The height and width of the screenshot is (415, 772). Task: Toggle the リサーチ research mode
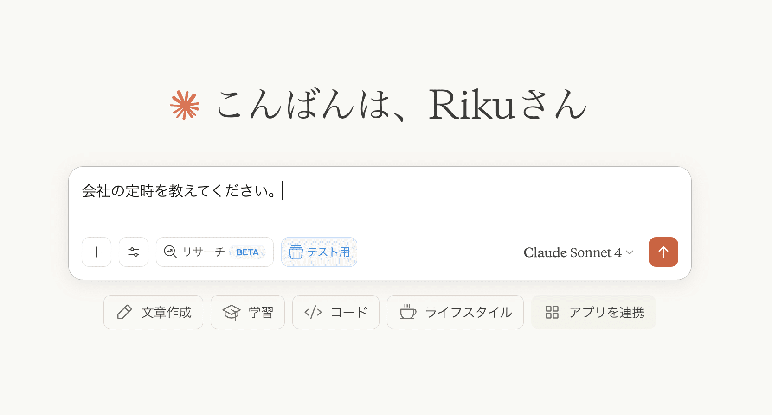[204, 252]
